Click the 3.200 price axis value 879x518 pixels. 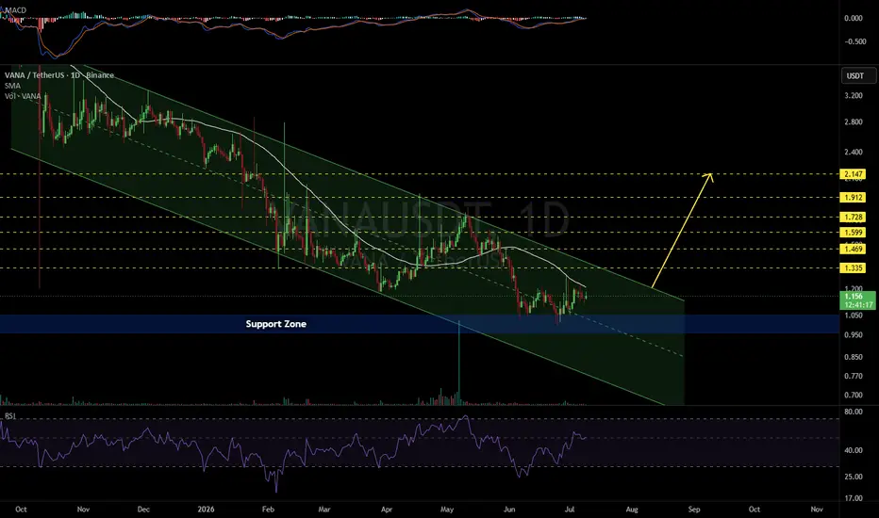pyautogui.click(x=854, y=96)
